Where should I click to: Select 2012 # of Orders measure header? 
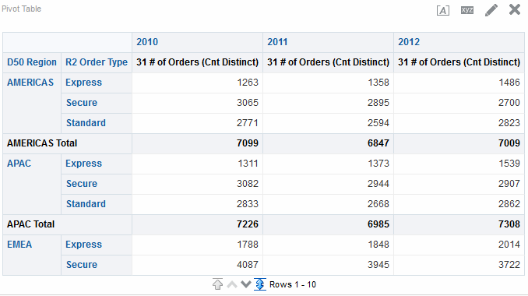459,62
